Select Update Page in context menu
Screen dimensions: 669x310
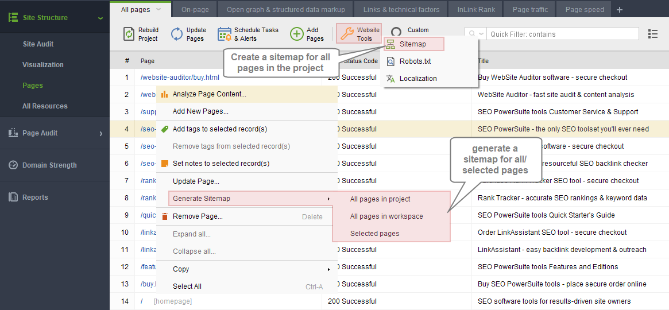tap(196, 181)
